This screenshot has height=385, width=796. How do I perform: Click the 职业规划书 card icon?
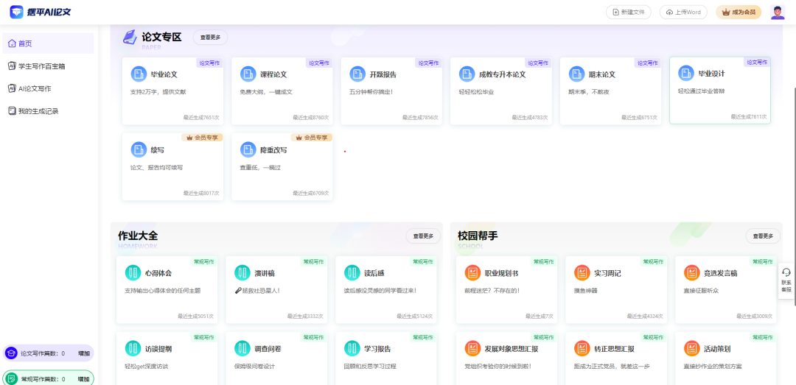pyautogui.click(x=472, y=273)
